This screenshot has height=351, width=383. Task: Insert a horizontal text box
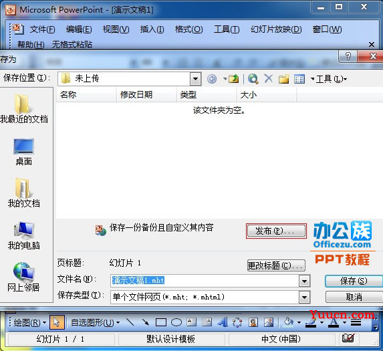point(191,322)
